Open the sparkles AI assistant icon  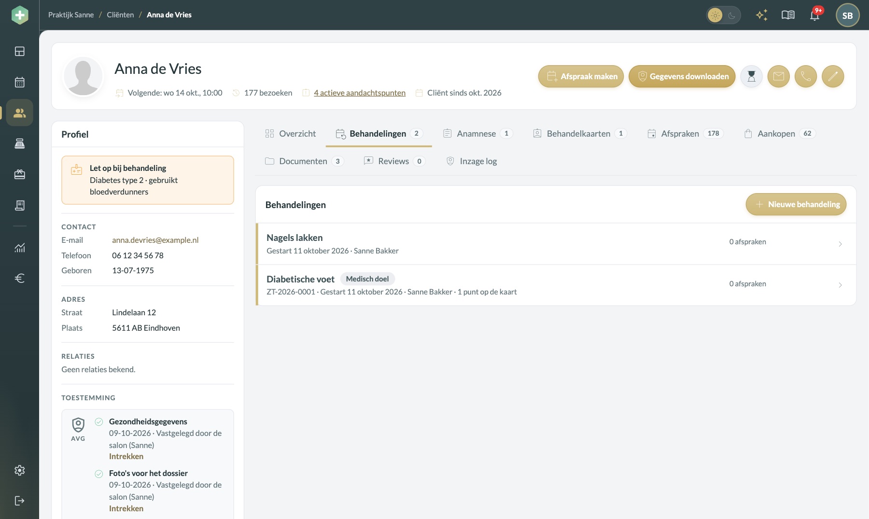click(x=762, y=15)
